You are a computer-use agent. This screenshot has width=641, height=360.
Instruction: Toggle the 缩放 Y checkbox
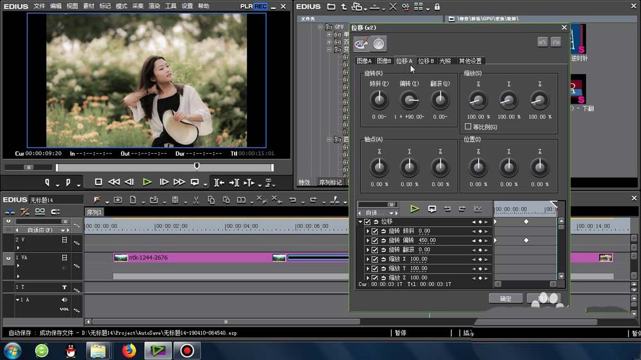point(374,268)
